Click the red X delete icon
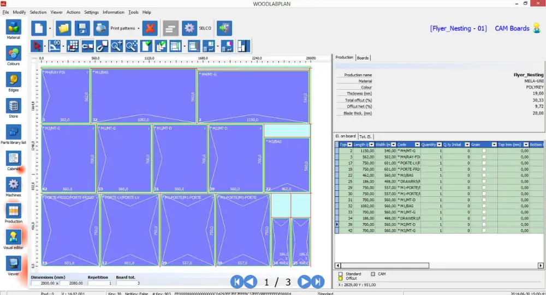The height and width of the screenshot is (295, 546). pos(150,28)
